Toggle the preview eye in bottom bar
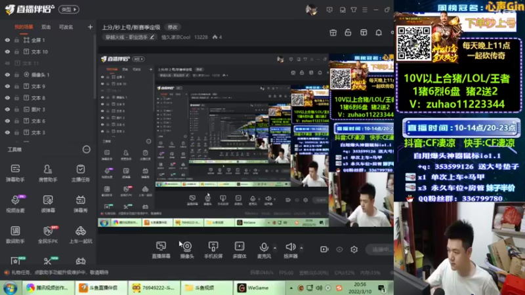This screenshot has height=295, width=525. [339, 249]
